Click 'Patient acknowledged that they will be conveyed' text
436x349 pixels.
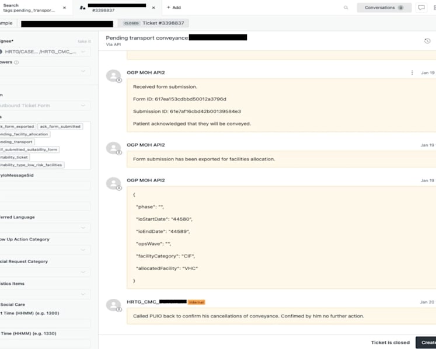(192, 124)
